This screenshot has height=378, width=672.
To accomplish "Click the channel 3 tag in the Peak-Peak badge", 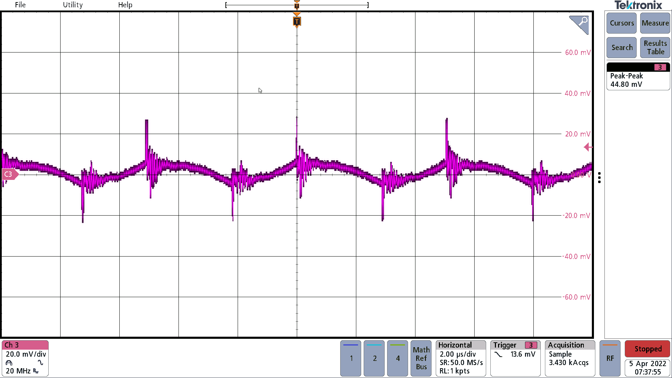I will (660, 67).
